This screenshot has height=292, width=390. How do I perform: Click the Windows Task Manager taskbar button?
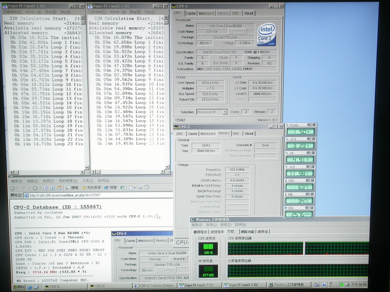289,284
